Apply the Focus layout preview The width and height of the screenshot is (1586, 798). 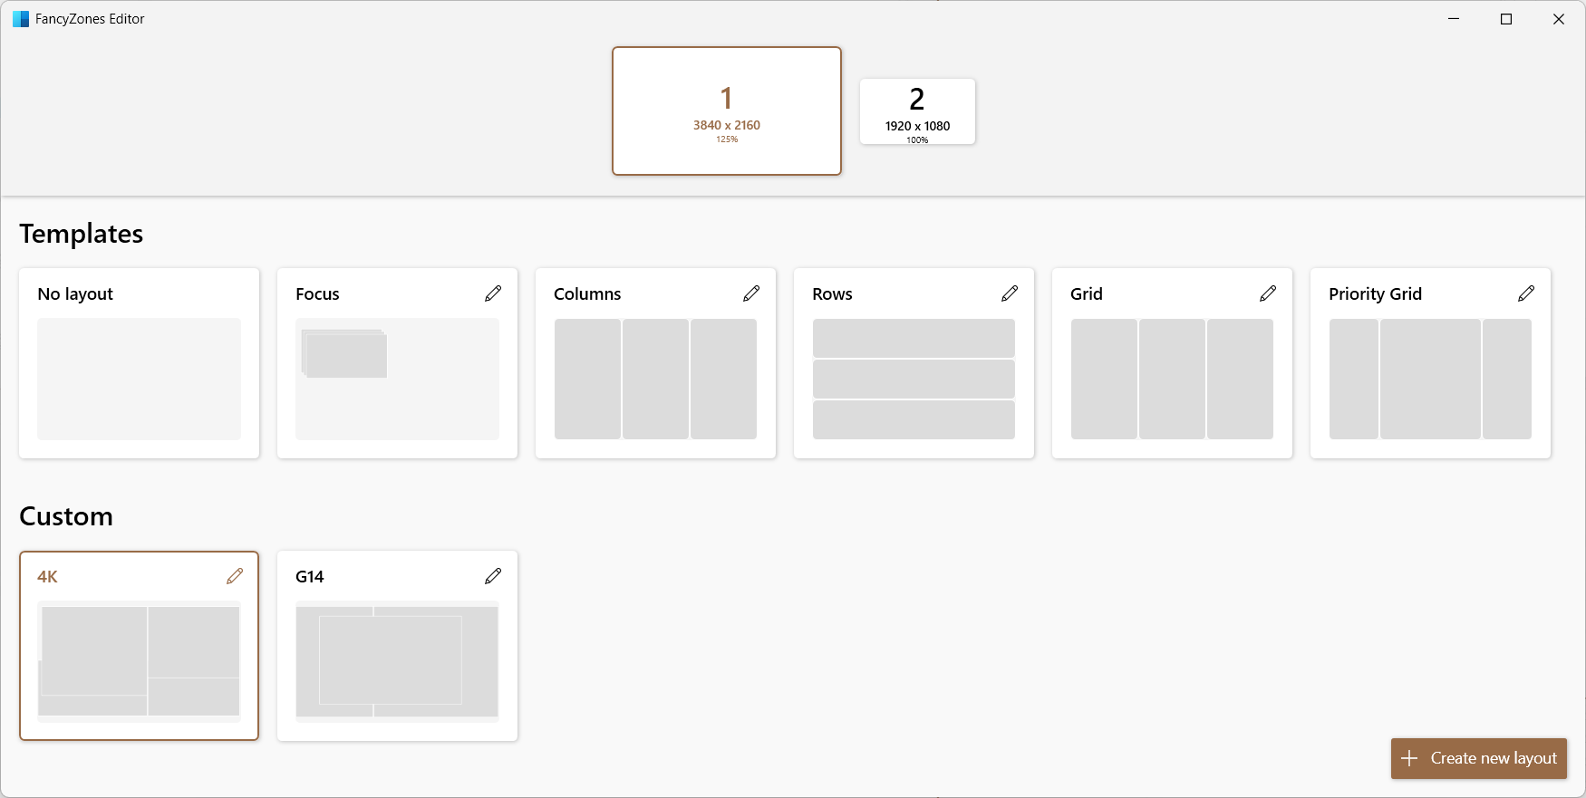[x=397, y=379]
